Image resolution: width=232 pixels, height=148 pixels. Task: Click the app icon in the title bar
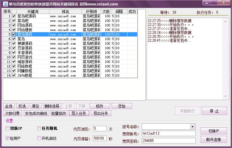(x=5, y=4)
